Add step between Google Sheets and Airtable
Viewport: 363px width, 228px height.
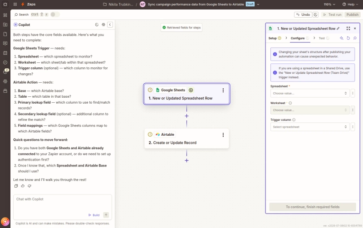point(186,116)
